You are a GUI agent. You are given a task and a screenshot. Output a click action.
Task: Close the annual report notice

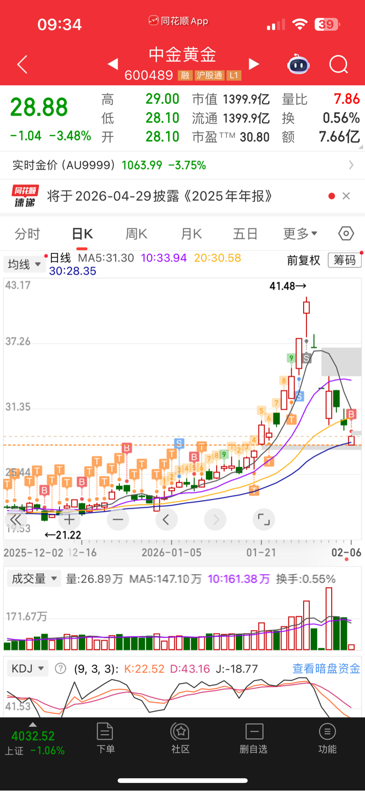click(x=346, y=196)
